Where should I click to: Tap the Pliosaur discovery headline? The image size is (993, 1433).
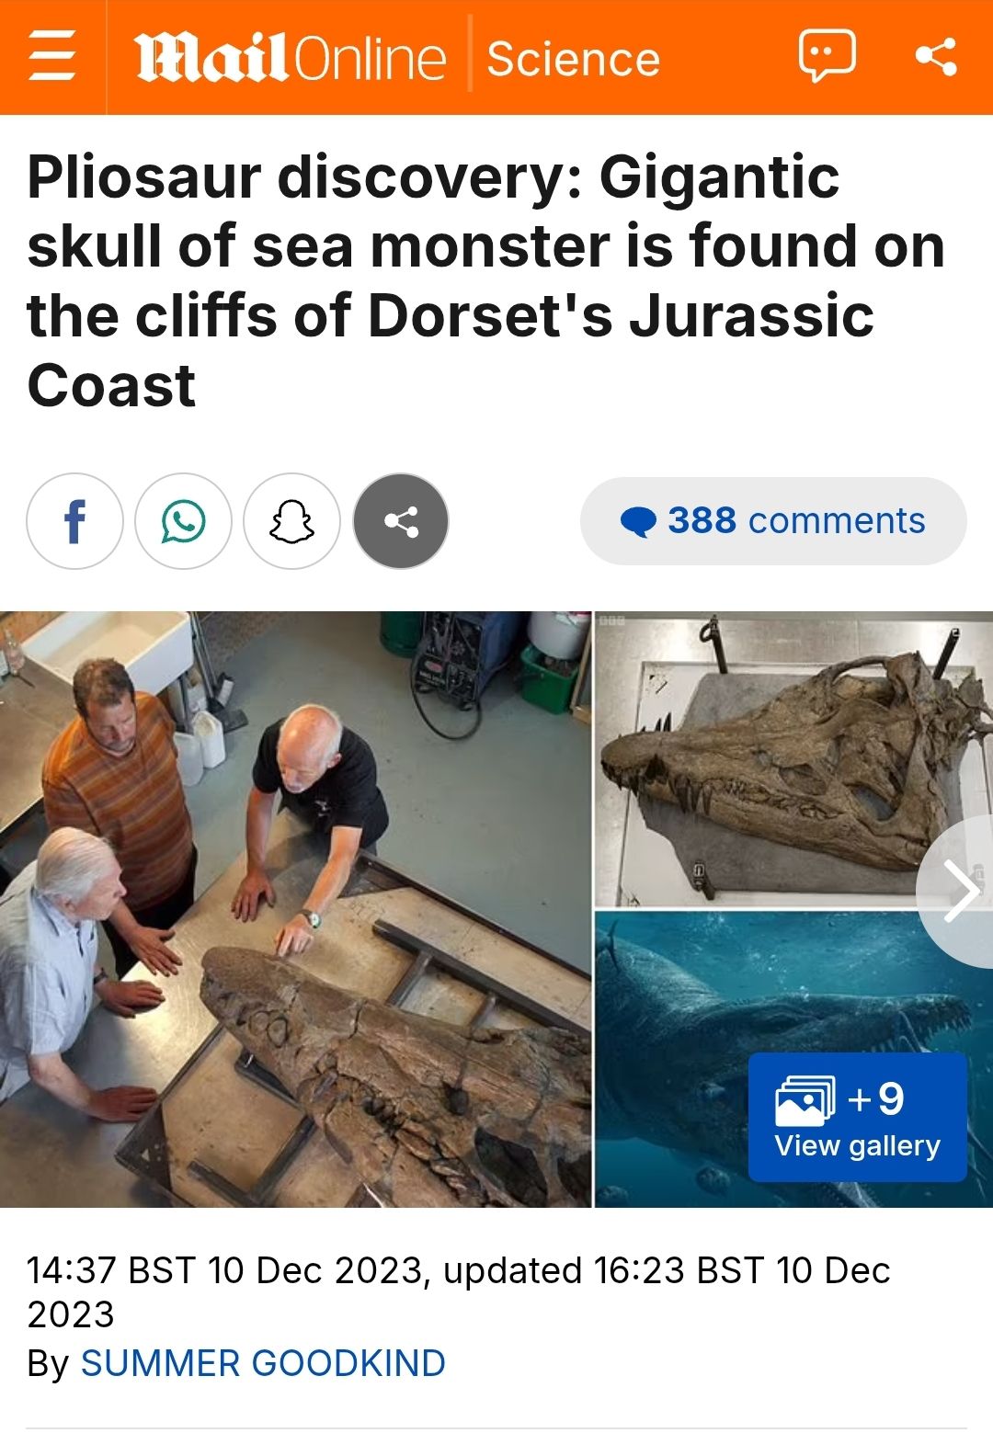pos(486,280)
